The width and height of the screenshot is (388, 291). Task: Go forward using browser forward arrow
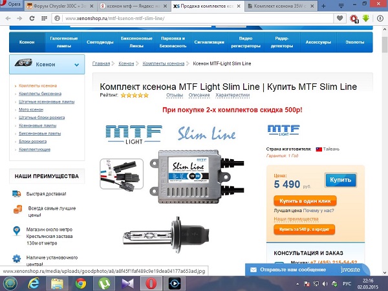pyautogui.click(x=19, y=18)
